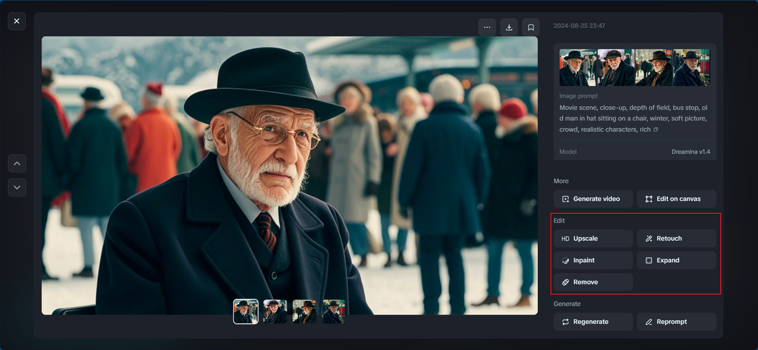
Task: Click the Generate video button
Action: (x=593, y=199)
